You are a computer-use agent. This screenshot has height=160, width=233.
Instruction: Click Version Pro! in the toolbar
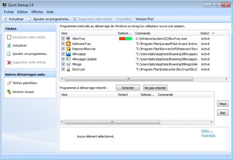144,19
